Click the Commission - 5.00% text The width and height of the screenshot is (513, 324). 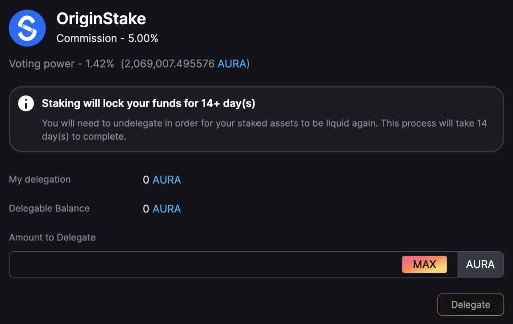107,38
